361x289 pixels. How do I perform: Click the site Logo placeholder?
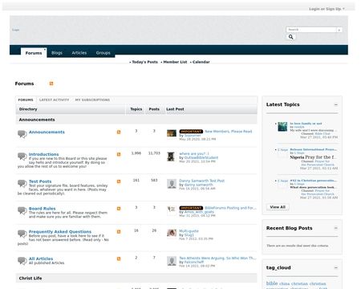coord(15,30)
